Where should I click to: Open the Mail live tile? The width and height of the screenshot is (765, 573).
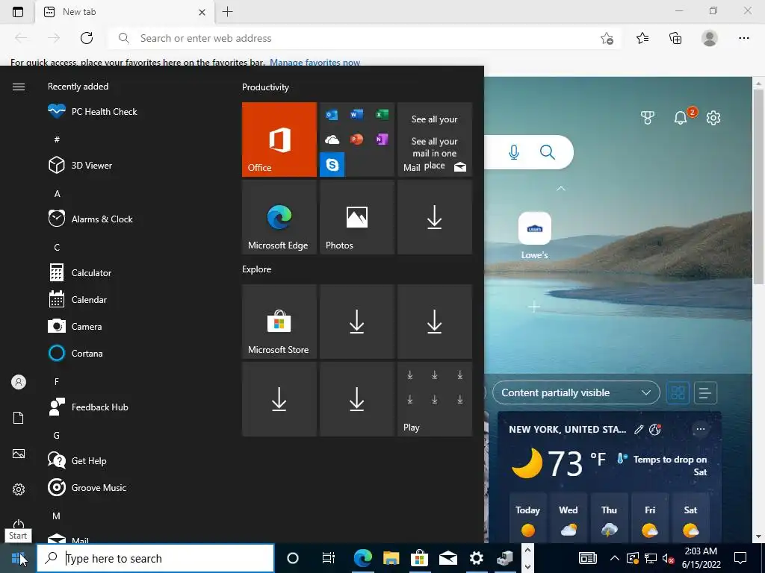point(435,140)
